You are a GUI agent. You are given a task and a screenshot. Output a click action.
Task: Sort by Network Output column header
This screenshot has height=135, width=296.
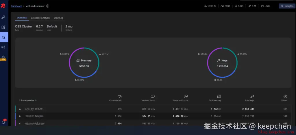point(180,100)
